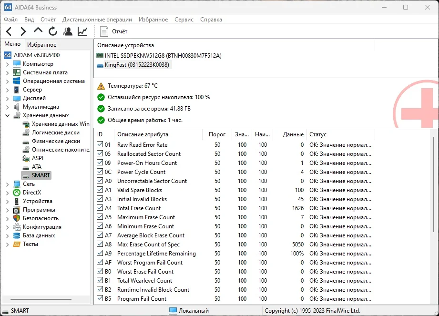
Task: Open the user manager person icon
Action: (68, 31)
